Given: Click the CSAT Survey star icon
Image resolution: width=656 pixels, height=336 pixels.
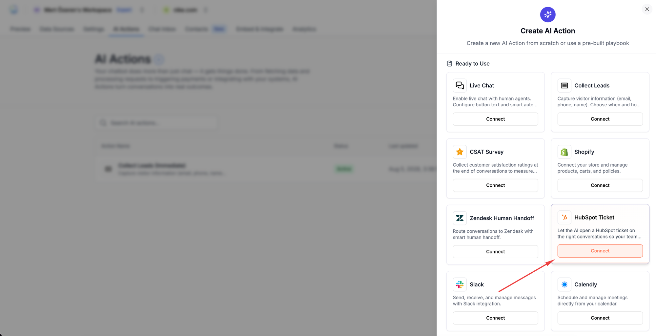Looking at the screenshot, I should (x=460, y=152).
